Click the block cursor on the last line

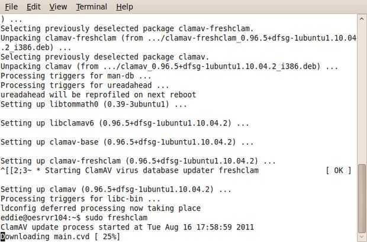coord(3,237)
